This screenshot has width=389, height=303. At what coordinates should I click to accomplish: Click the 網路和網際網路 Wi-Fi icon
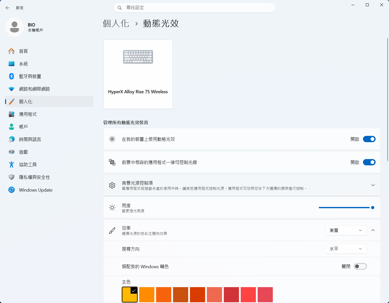pyautogui.click(x=11, y=89)
